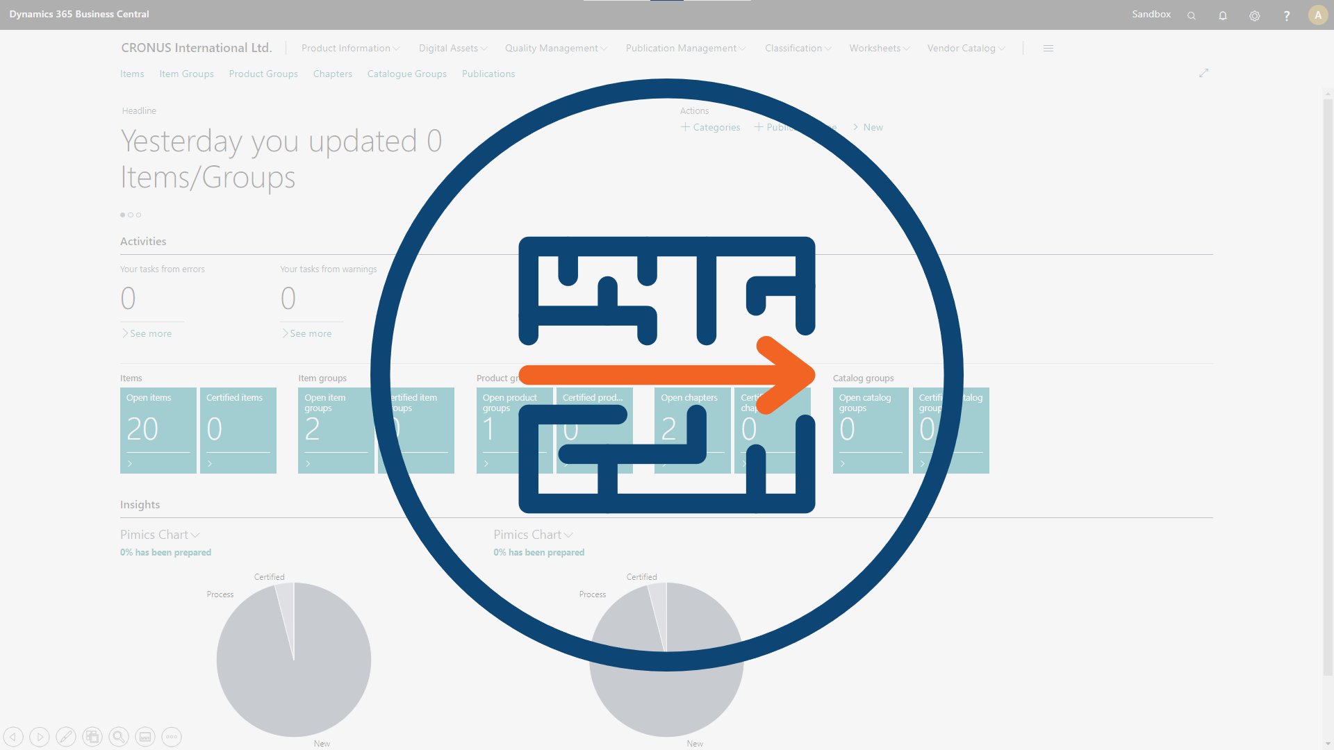The width and height of the screenshot is (1334, 750).
Task: Click the help question mark icon
Action: pyautogui.click(x=1286, y=15)
